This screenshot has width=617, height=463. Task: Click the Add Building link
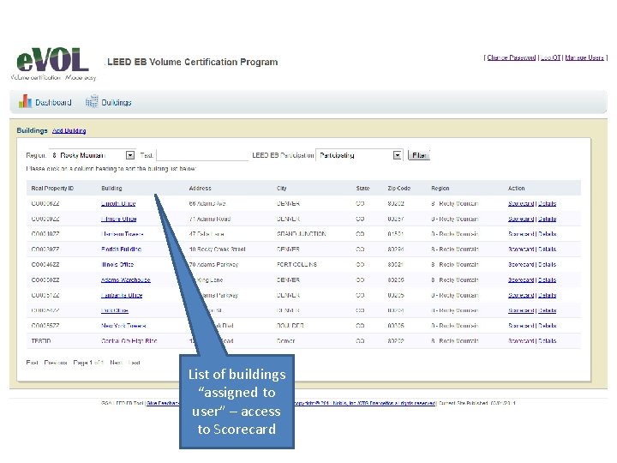point(69,130)
